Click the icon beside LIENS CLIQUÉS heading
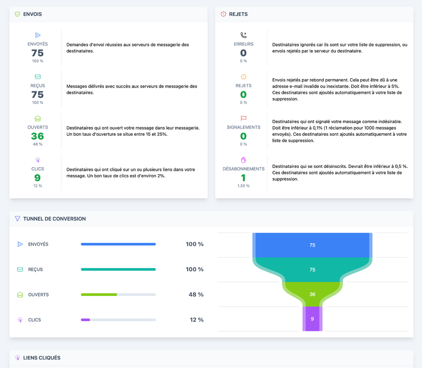Screen dimensions: 422x368 click(17, 358)
